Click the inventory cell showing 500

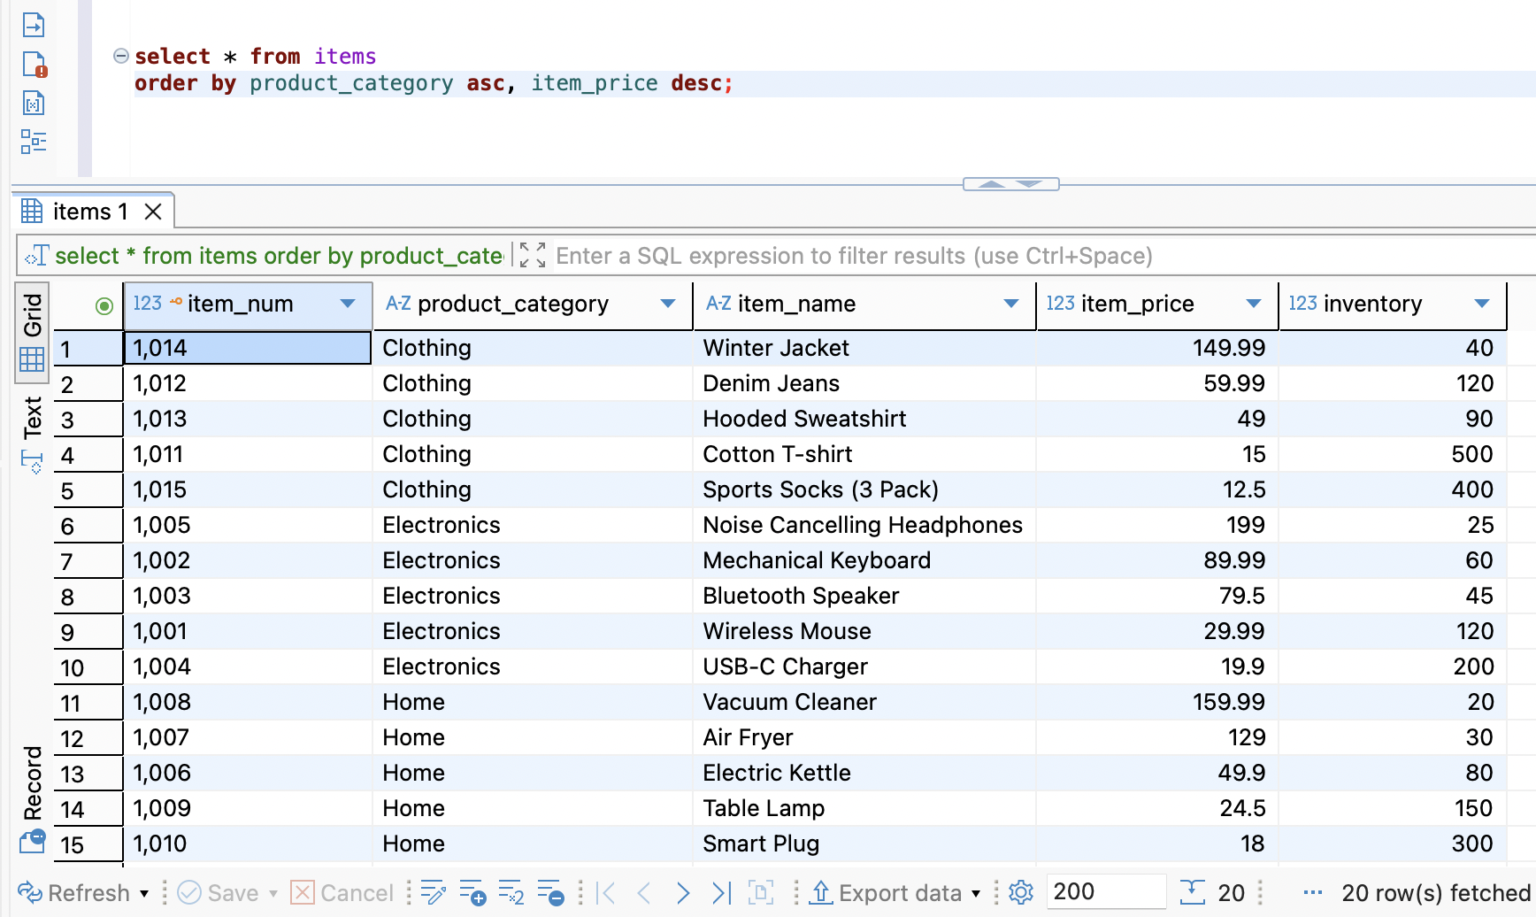1394,454
